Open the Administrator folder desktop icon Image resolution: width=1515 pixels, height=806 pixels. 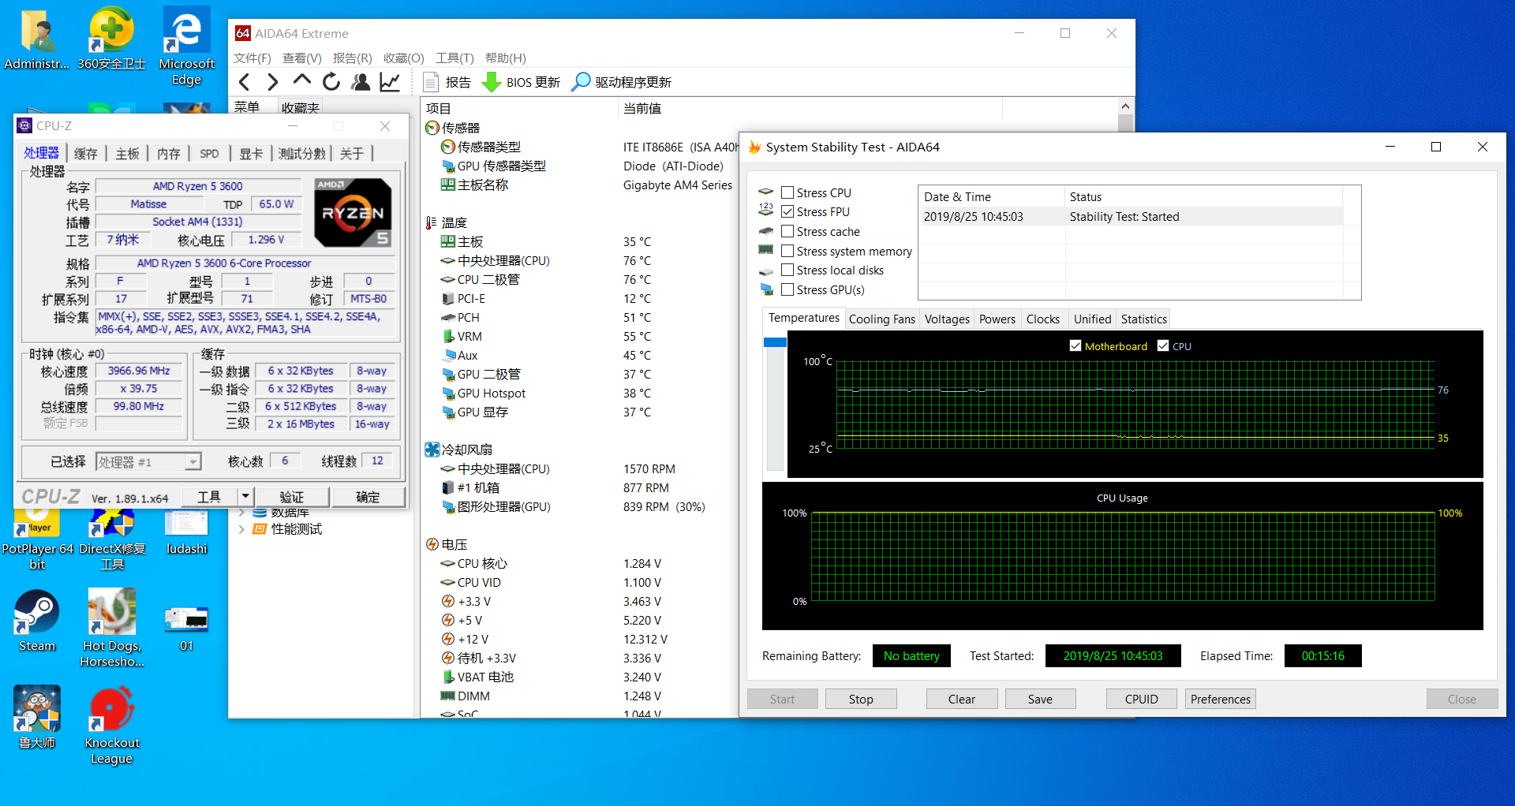(x=37, y=38)
